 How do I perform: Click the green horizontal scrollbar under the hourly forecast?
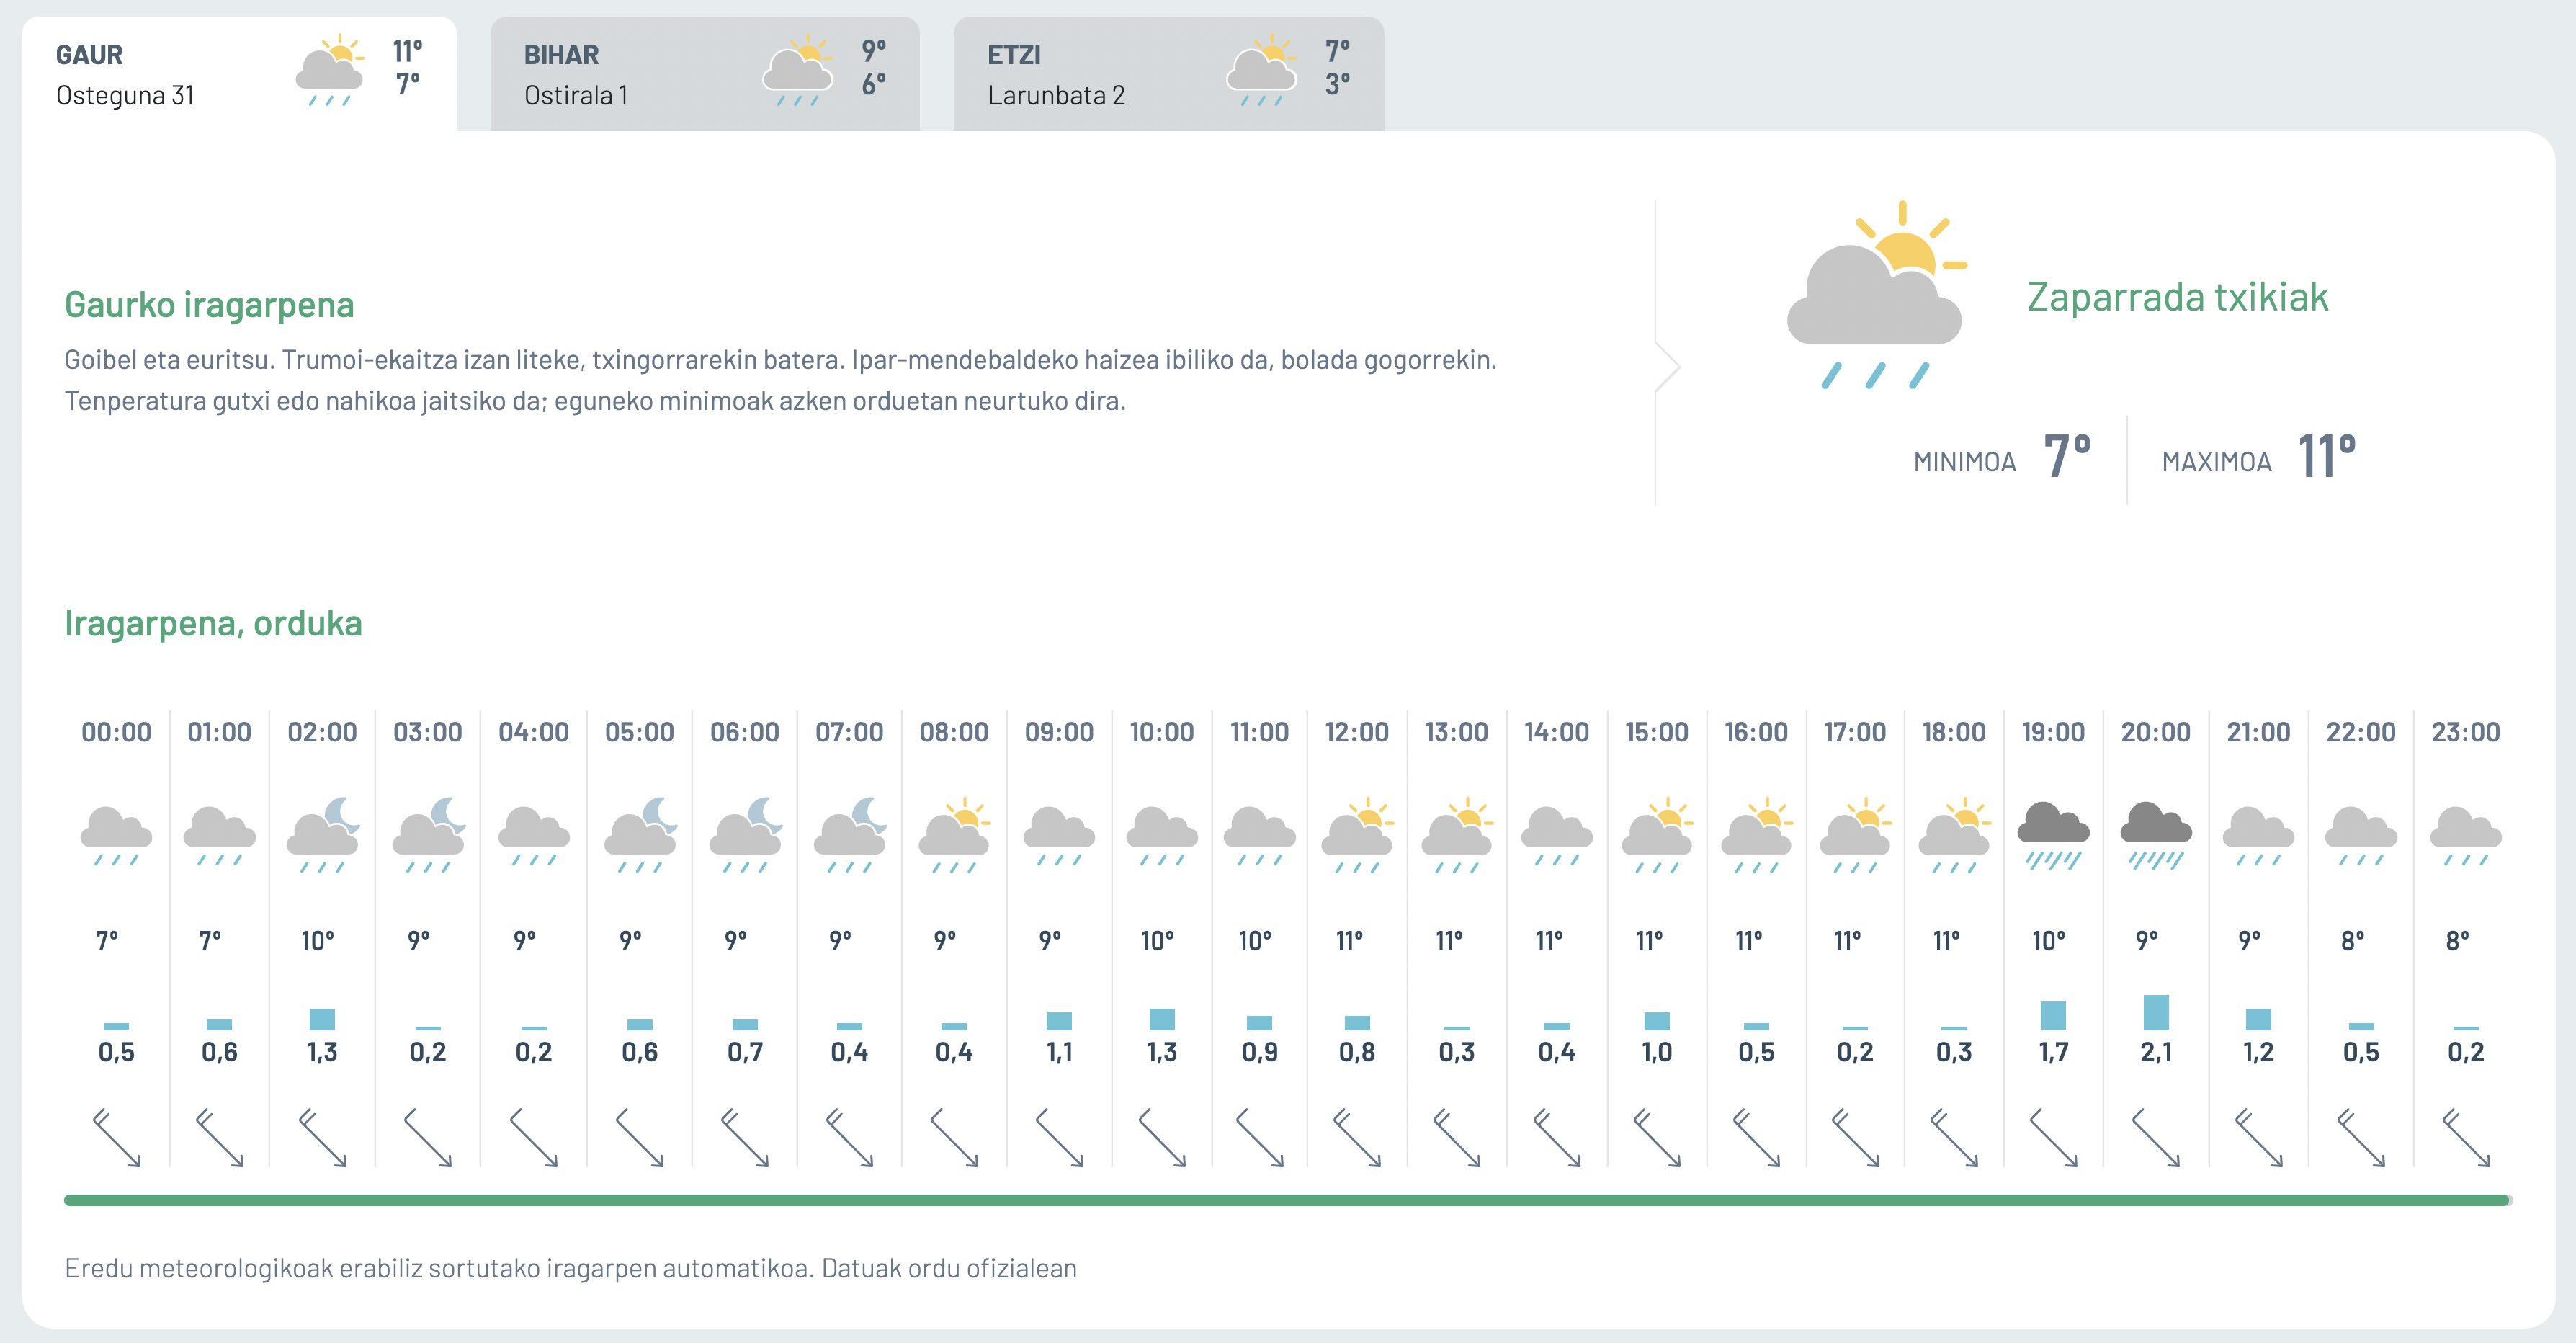(x=1287, y=1200)
